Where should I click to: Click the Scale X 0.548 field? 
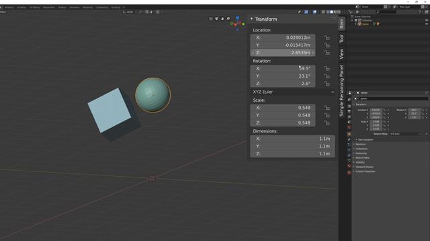pos(283,108)
